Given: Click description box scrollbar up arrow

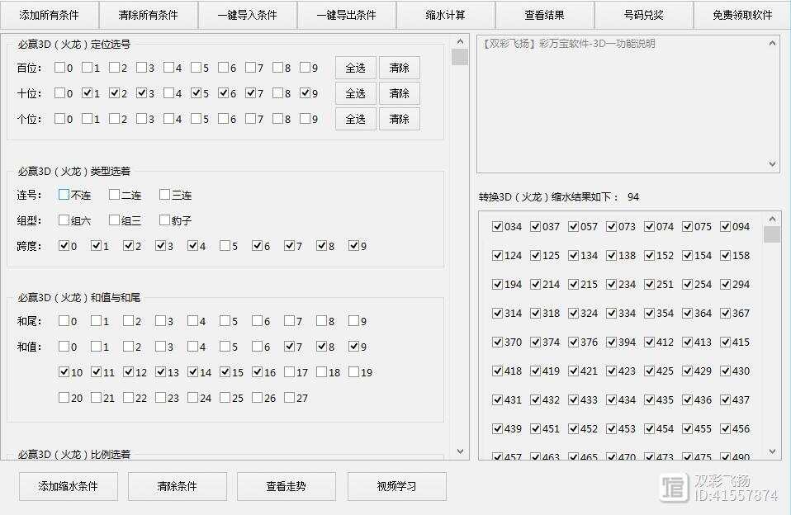Looking at the screenshot, I should 772,44.
